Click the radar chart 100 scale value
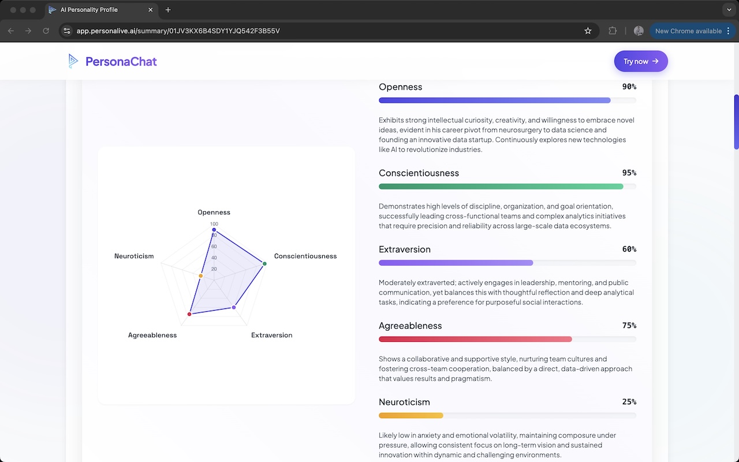 [x=214, y=223]
